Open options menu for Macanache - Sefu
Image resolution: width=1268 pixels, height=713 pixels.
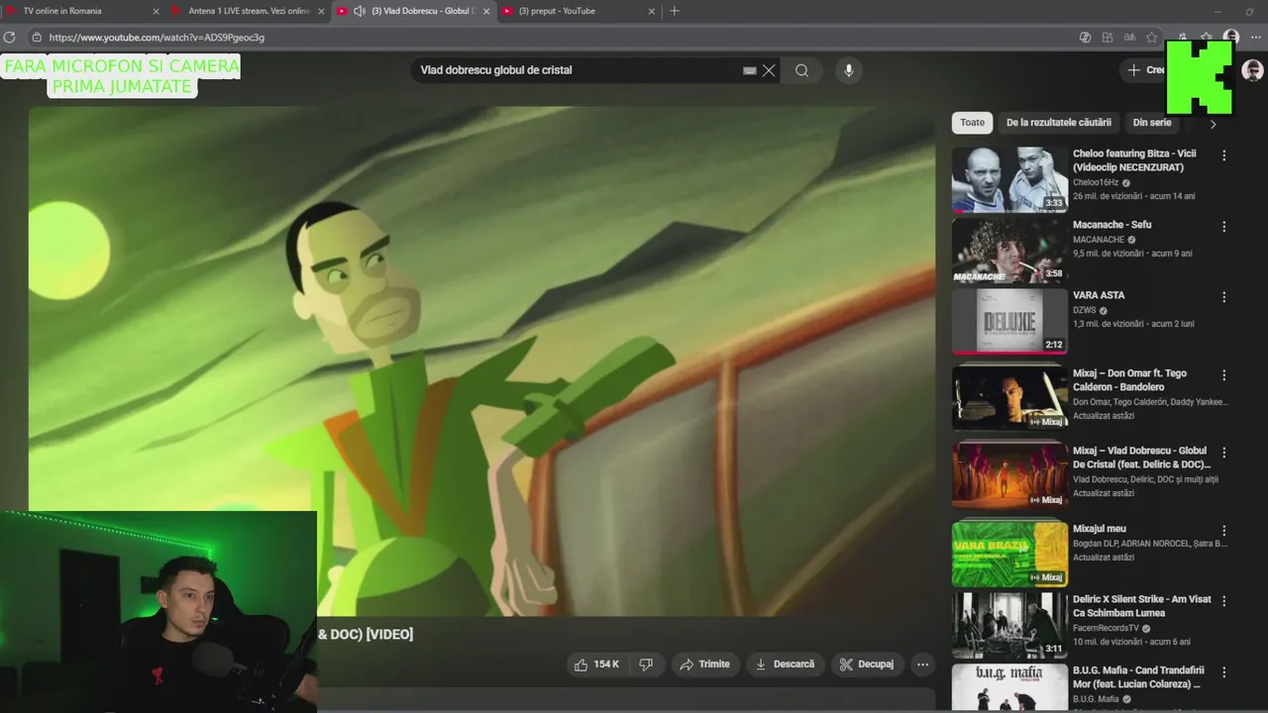1224,227
